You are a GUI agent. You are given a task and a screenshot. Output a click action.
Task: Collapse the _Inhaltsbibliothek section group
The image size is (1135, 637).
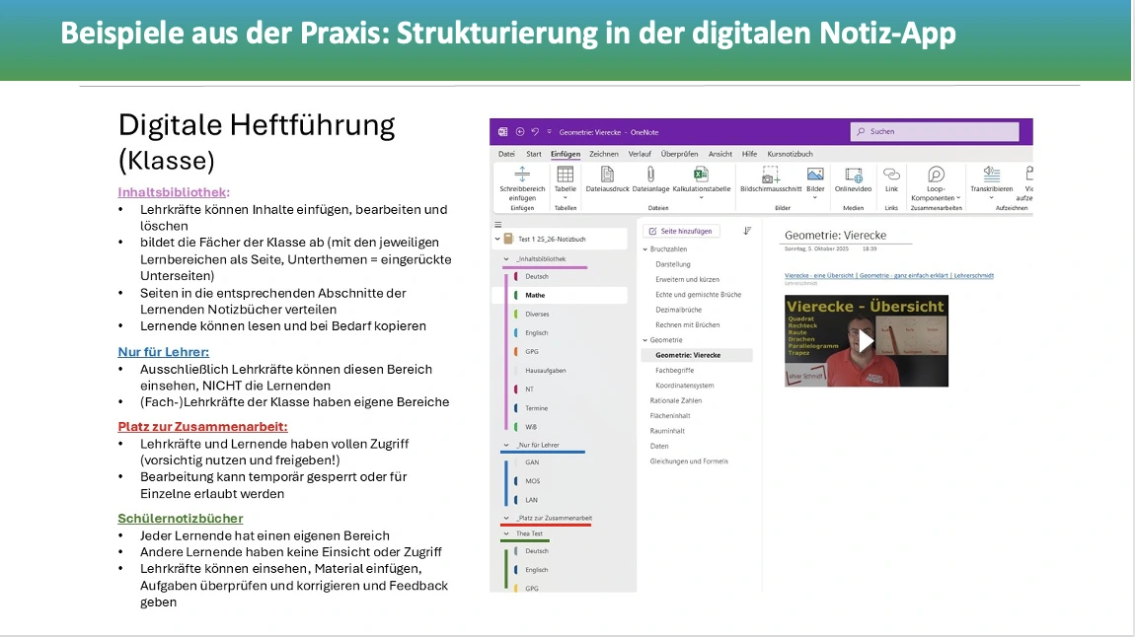coord(506,258)
